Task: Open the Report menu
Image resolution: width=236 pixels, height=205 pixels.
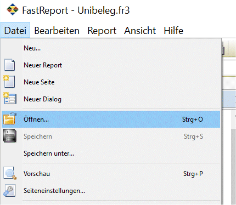Action: pyautogui.click(x=102, y=31)
